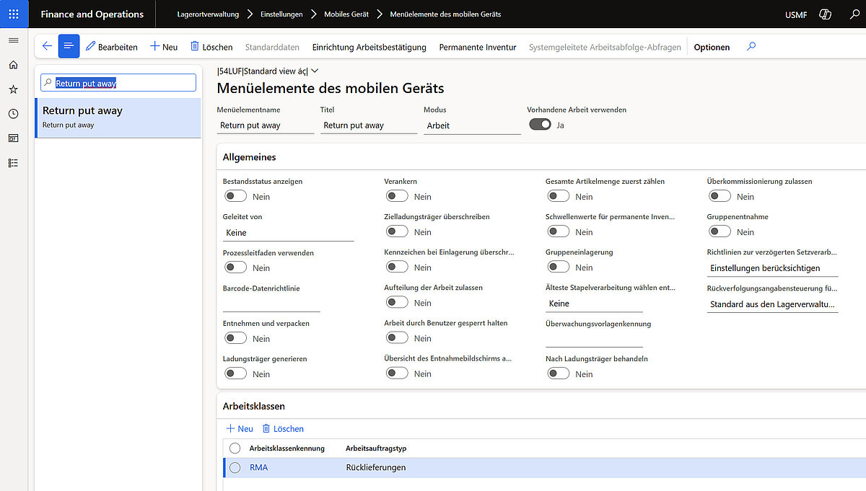Screen dimensions: 866x491
Task: Enable the Bestandsstatus anzeigen toggle
Action: pos(235,195)
